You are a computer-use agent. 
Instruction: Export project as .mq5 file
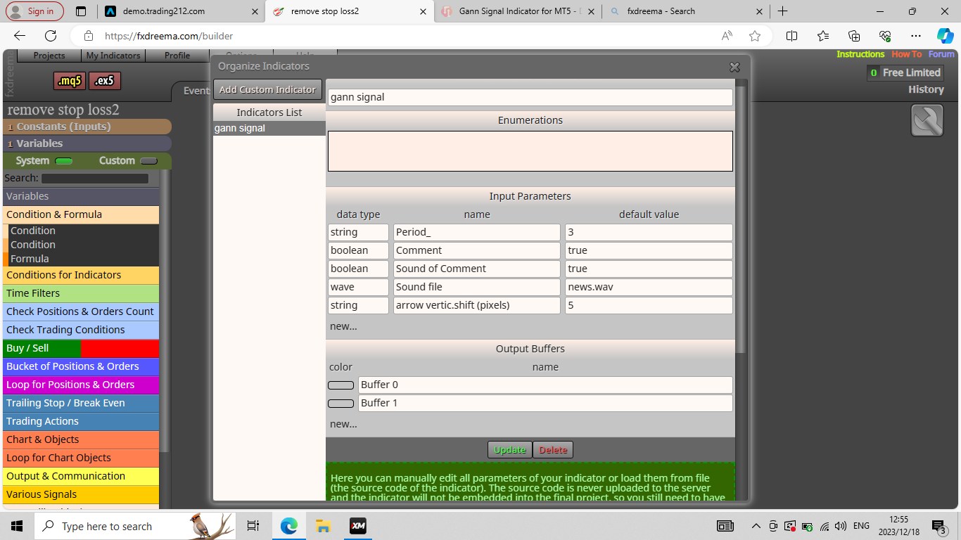point(70,81)
